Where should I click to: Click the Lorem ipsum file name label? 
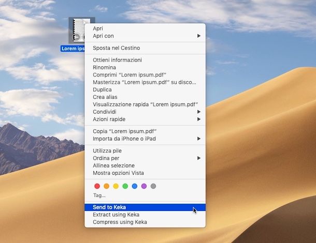click(73, 49)
